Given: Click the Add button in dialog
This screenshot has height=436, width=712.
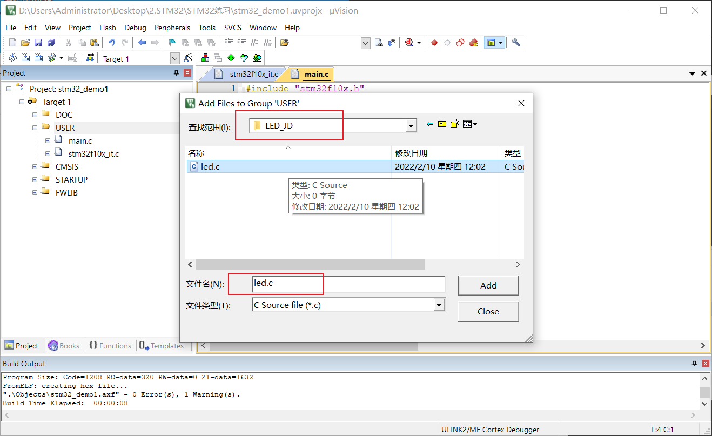Looking at the screenshot, I should (x=488, y=285).
